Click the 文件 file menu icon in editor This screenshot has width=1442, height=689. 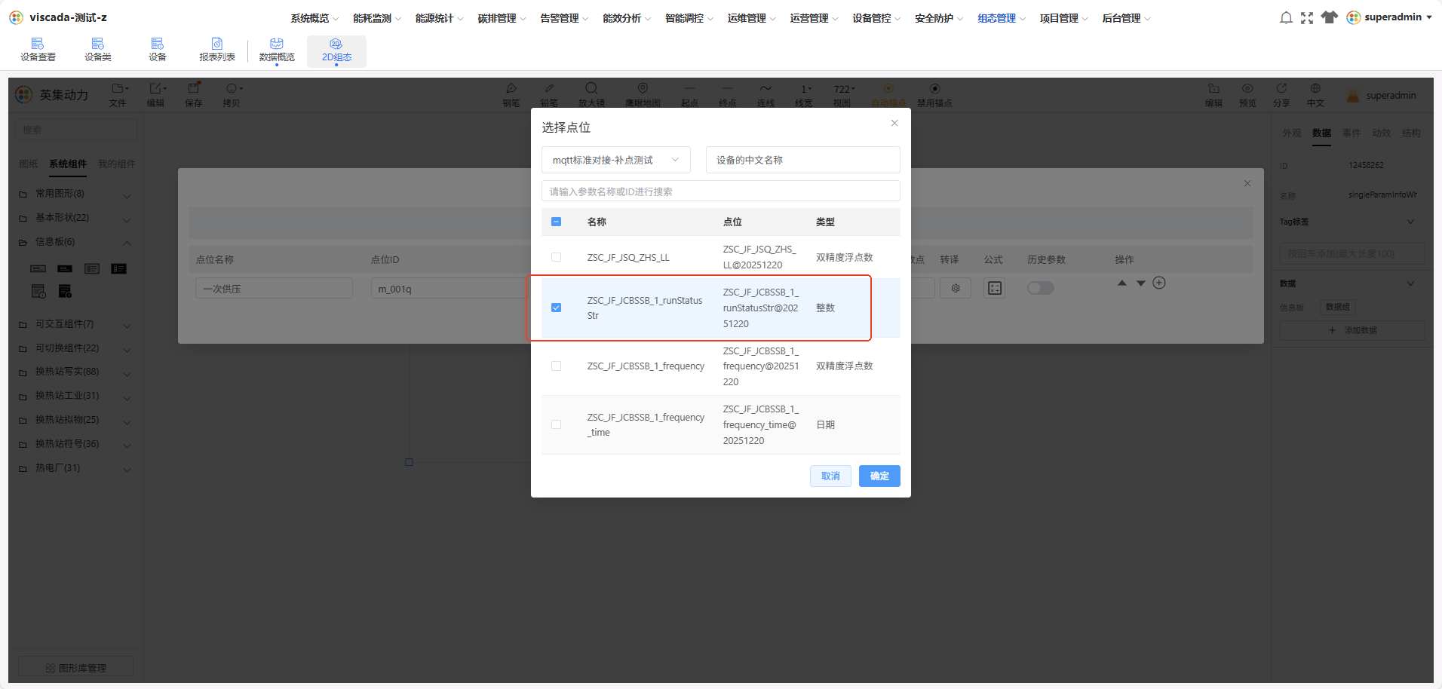(x=118, y=95)
